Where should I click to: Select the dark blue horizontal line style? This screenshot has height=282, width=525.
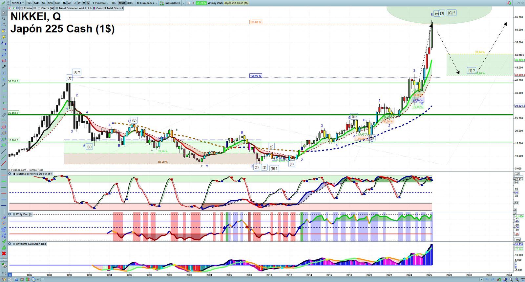point(4,205)
